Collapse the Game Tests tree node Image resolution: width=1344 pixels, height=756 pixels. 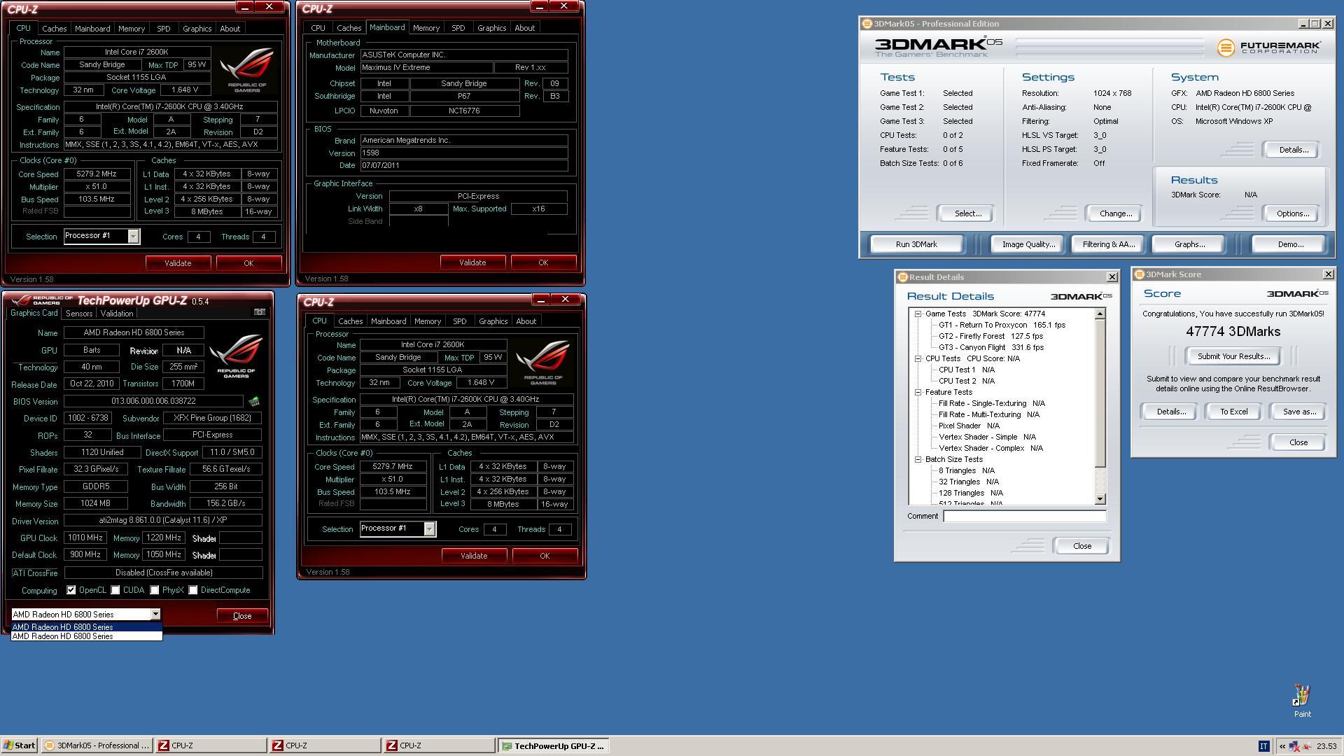918,314
